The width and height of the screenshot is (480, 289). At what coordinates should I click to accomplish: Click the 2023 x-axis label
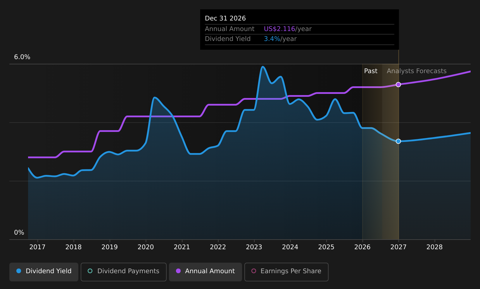click(254, 247)
